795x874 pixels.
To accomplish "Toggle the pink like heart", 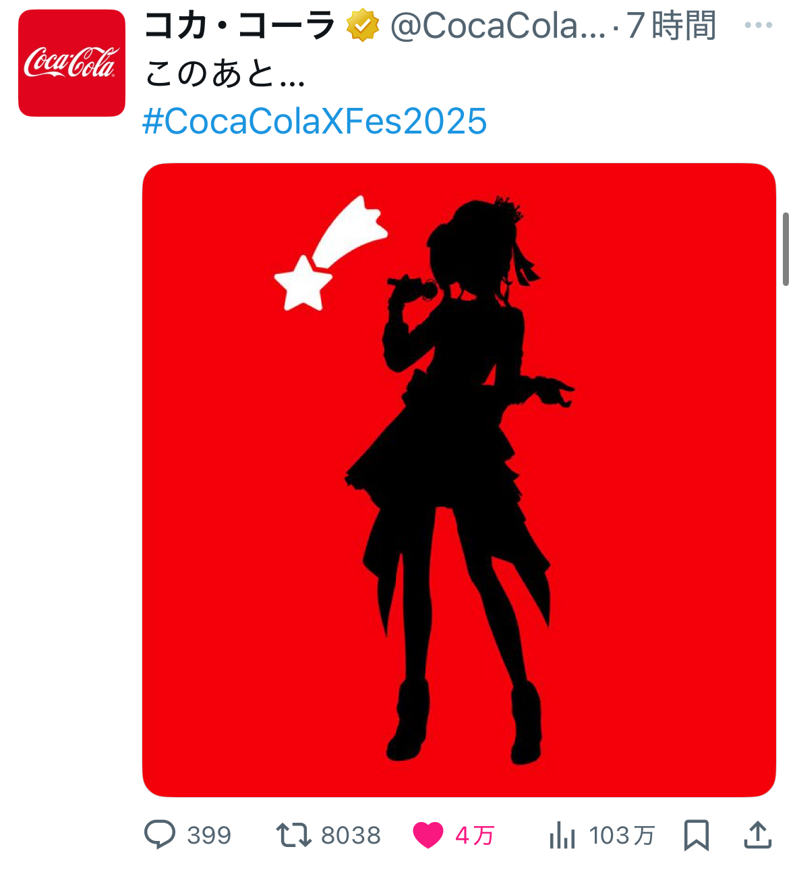I will (428, 836).
